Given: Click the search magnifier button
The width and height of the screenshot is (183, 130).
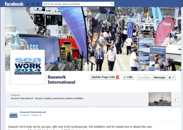Looking at the screenshot, I should click(x=112, y=4).
